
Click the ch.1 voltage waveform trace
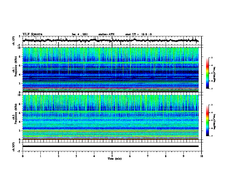click(111, 40)
